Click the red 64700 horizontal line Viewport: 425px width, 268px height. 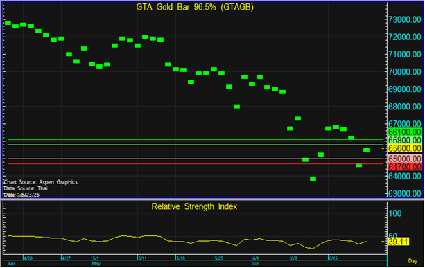click(x=196, y=163)
